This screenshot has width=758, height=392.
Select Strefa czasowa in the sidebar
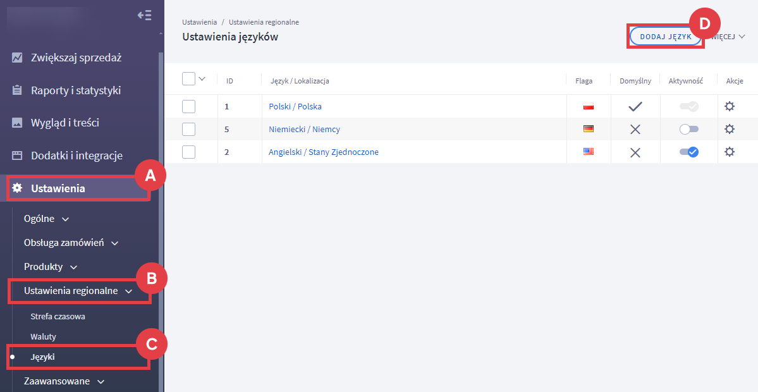pyautogui.click(x=58, y=316)
